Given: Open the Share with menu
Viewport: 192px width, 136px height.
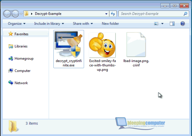Looking at the screenshot, I should pyautogui.click(x=82, y=24).
